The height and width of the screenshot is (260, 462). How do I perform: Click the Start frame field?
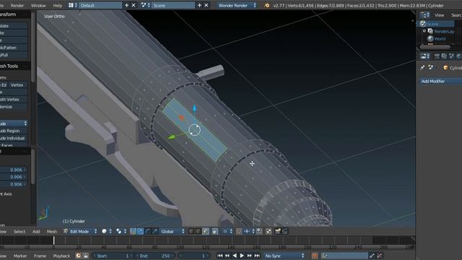(113, 256)
